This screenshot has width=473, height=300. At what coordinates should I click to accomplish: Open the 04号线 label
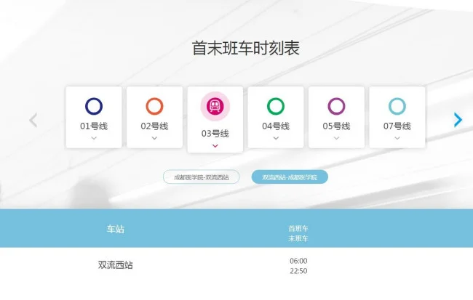click(276, 126)
